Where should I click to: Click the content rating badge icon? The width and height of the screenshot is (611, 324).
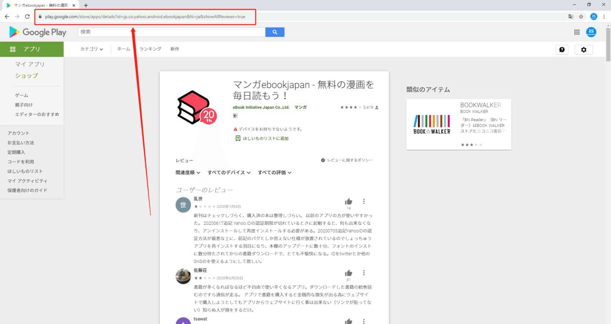(235, 115)
